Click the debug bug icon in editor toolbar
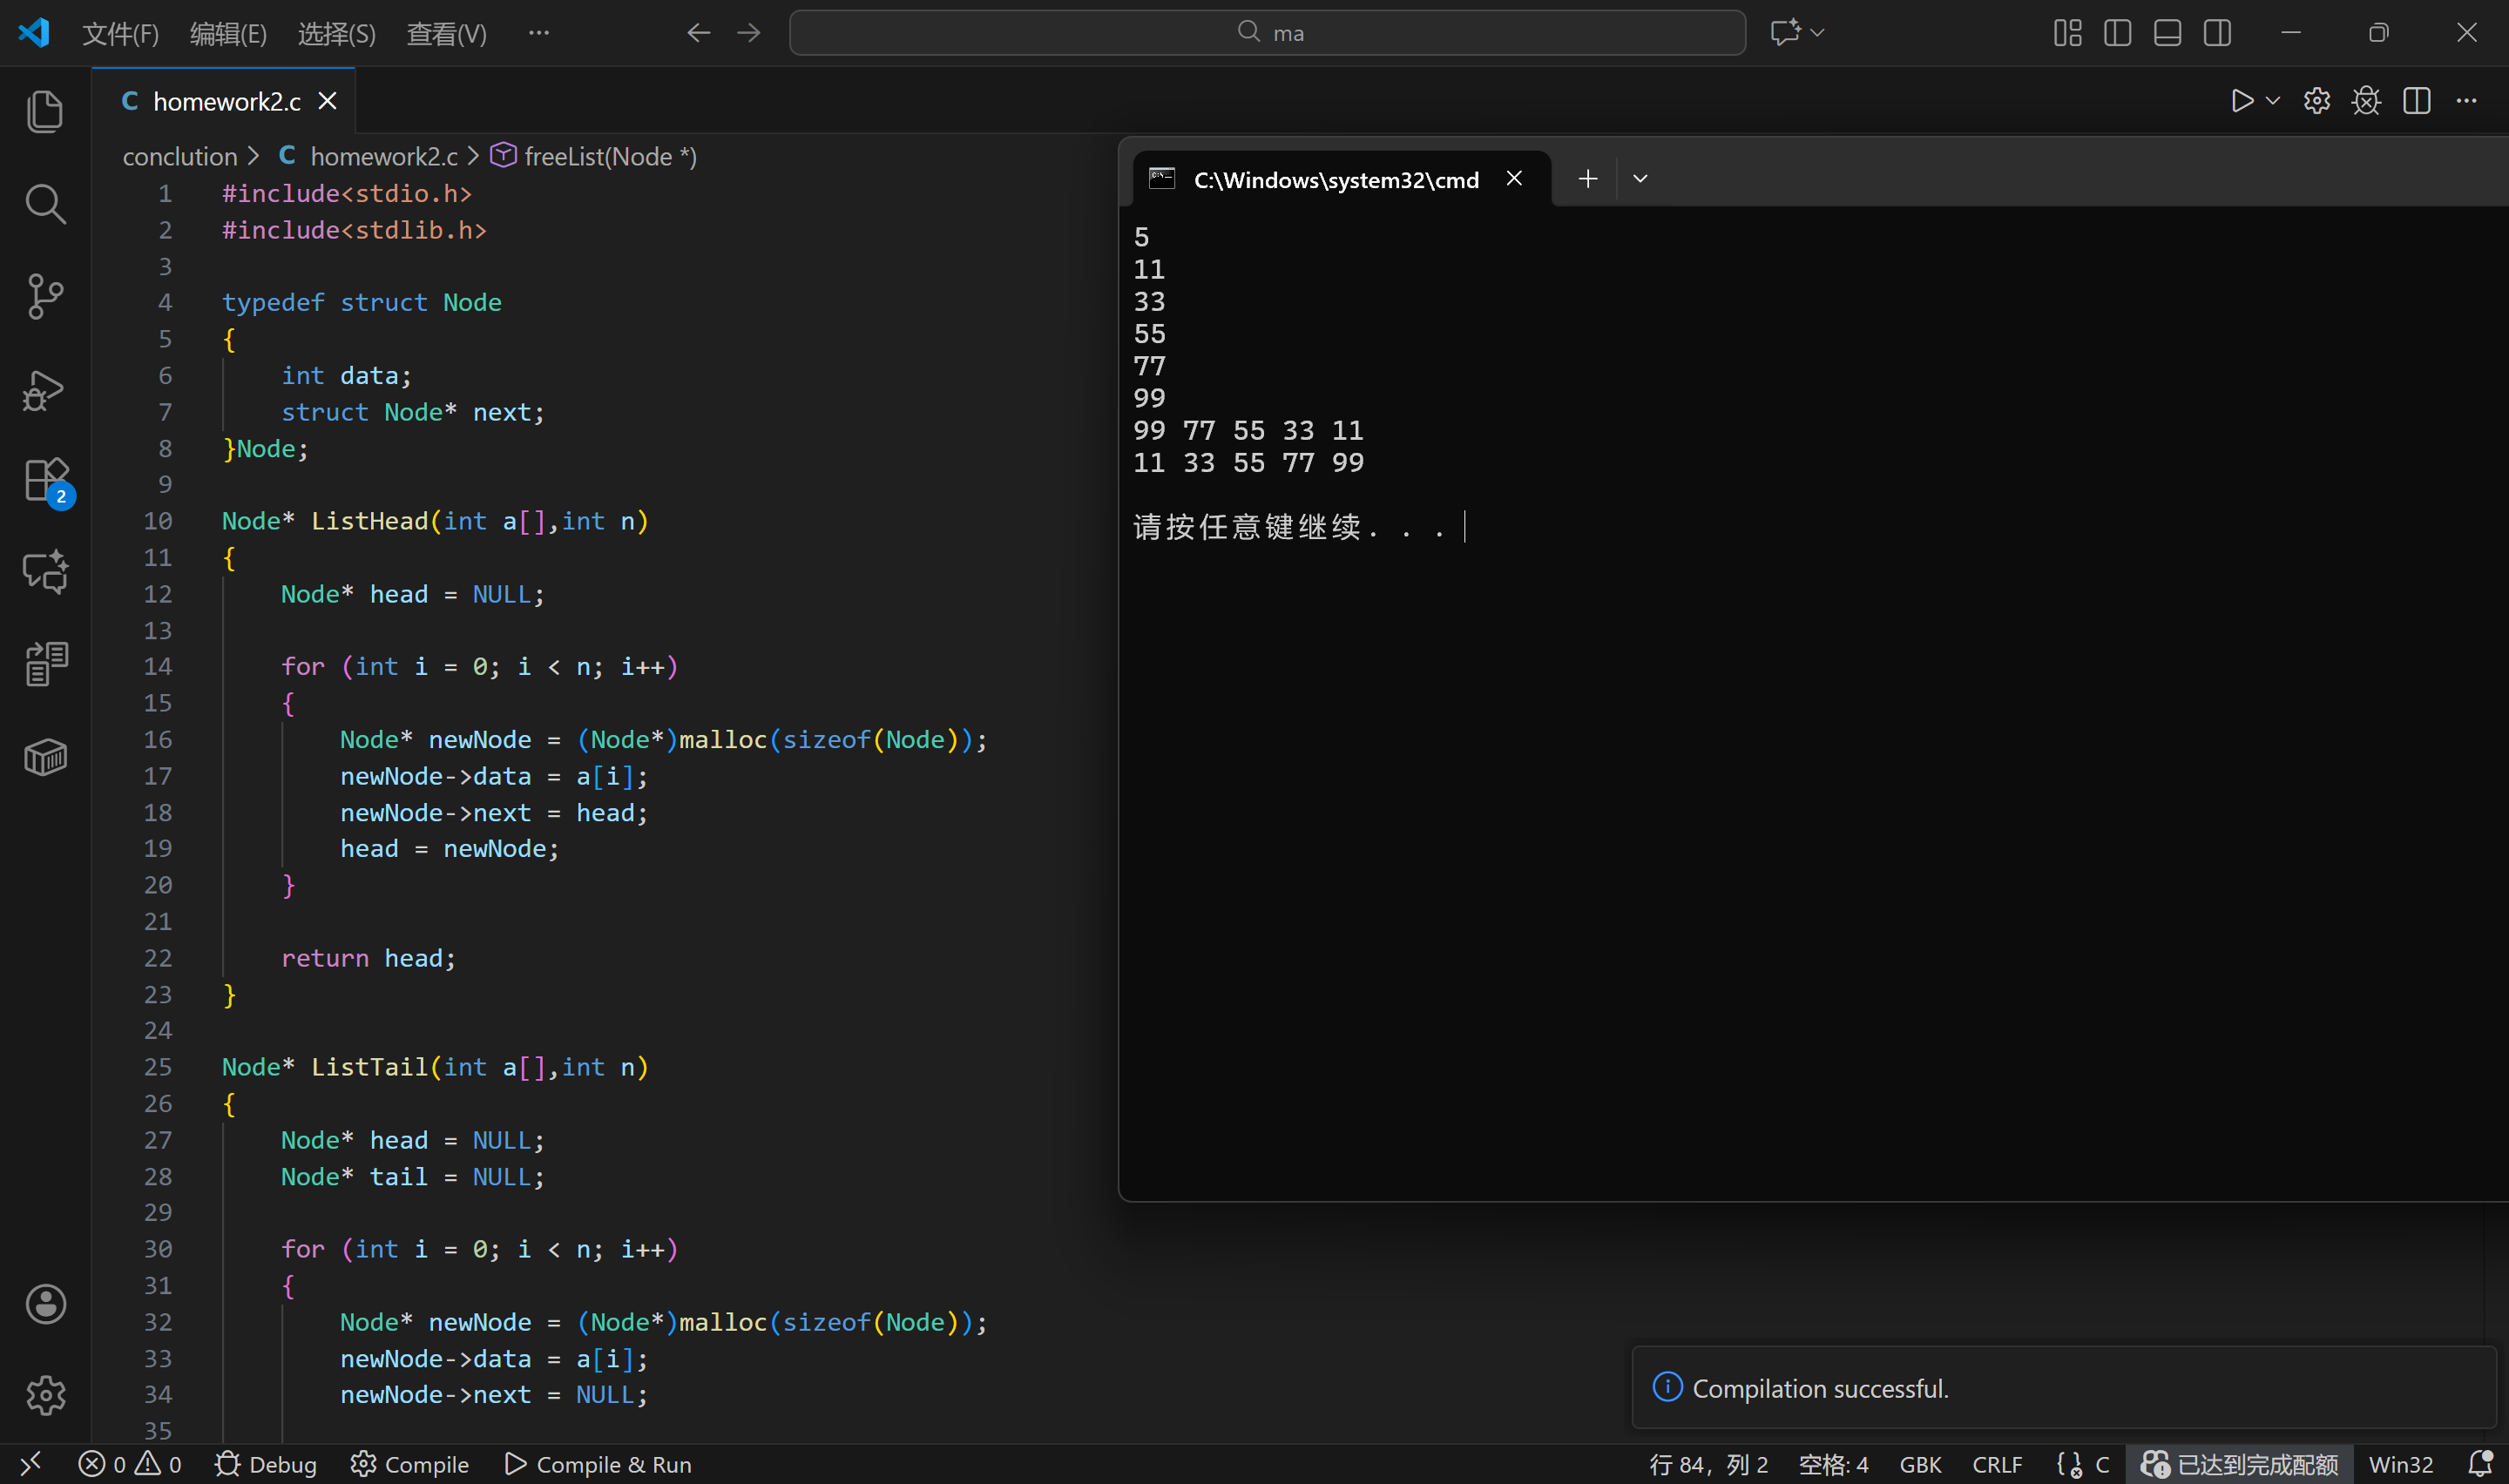 [2366, 101]
